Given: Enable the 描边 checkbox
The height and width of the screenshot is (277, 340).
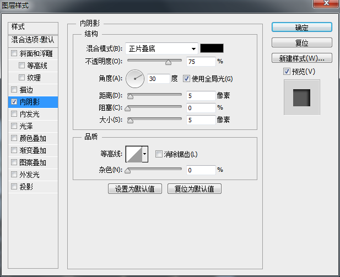Looking at the screenshot, I should [14, 90].
